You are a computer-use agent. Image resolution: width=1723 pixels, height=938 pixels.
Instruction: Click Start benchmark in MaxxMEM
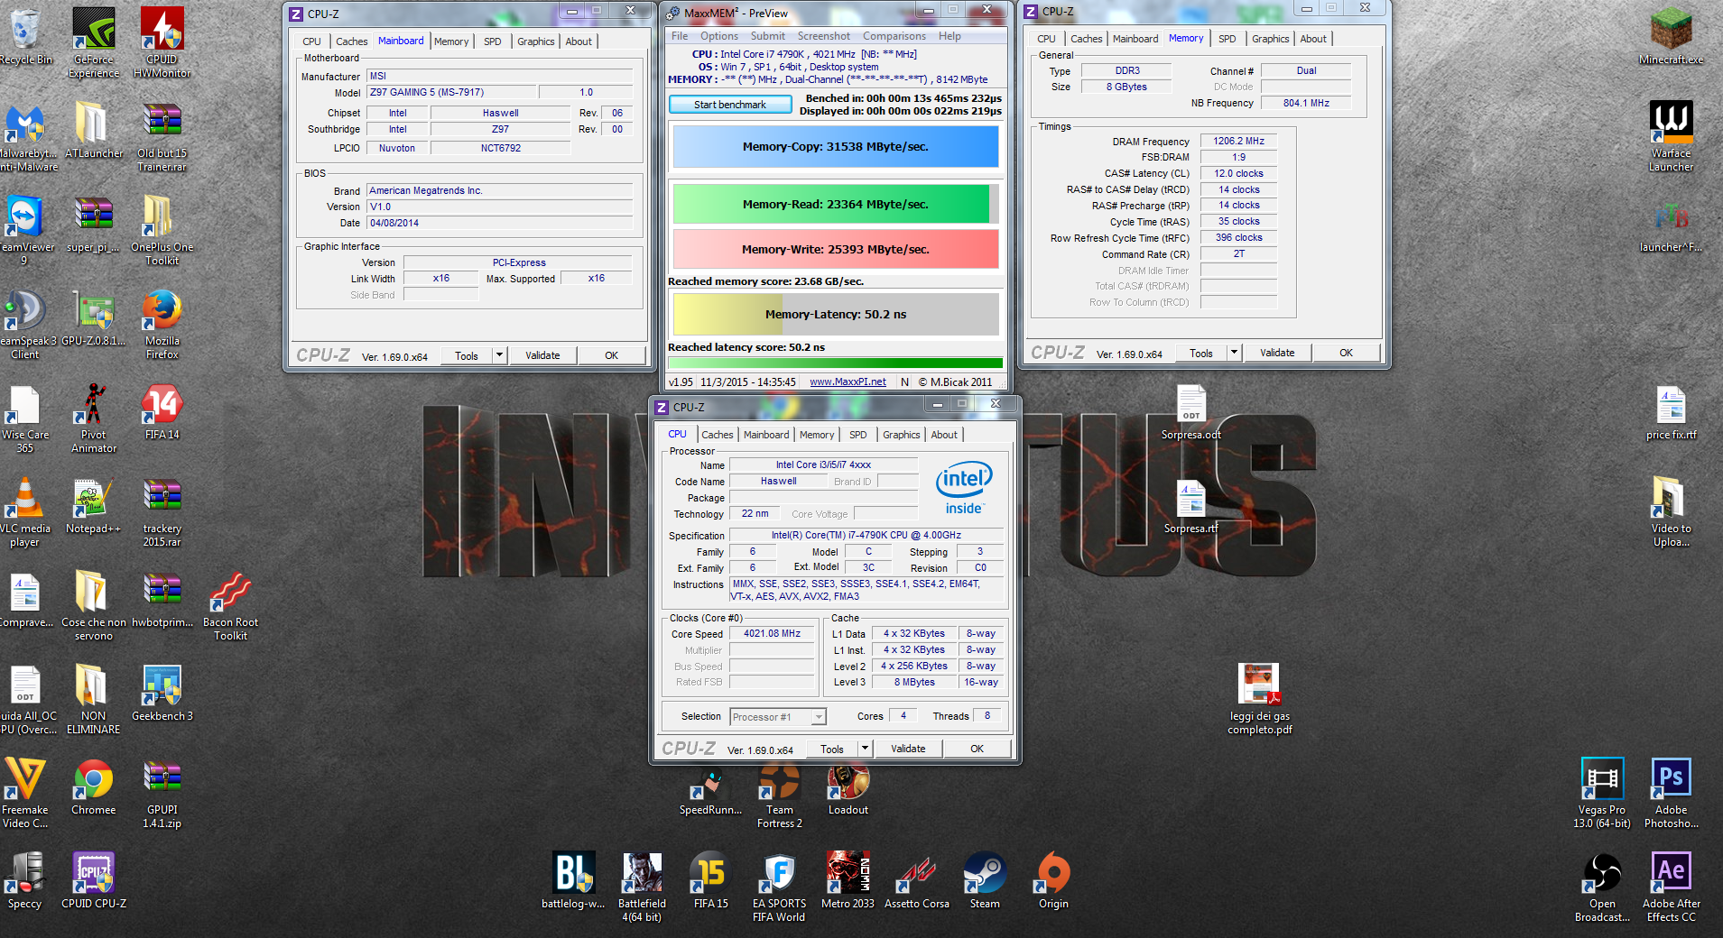click(730, 105)
